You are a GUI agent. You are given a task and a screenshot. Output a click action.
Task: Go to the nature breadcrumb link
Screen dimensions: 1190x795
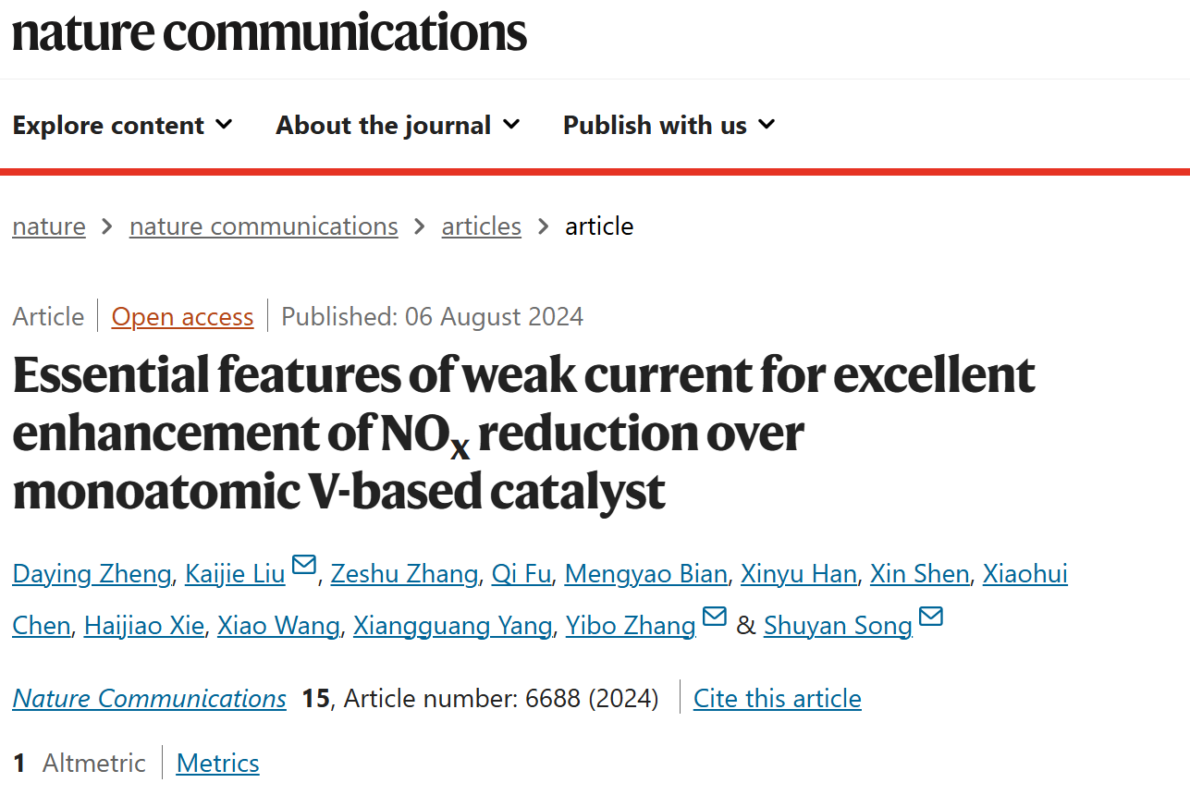click(49, 226)
